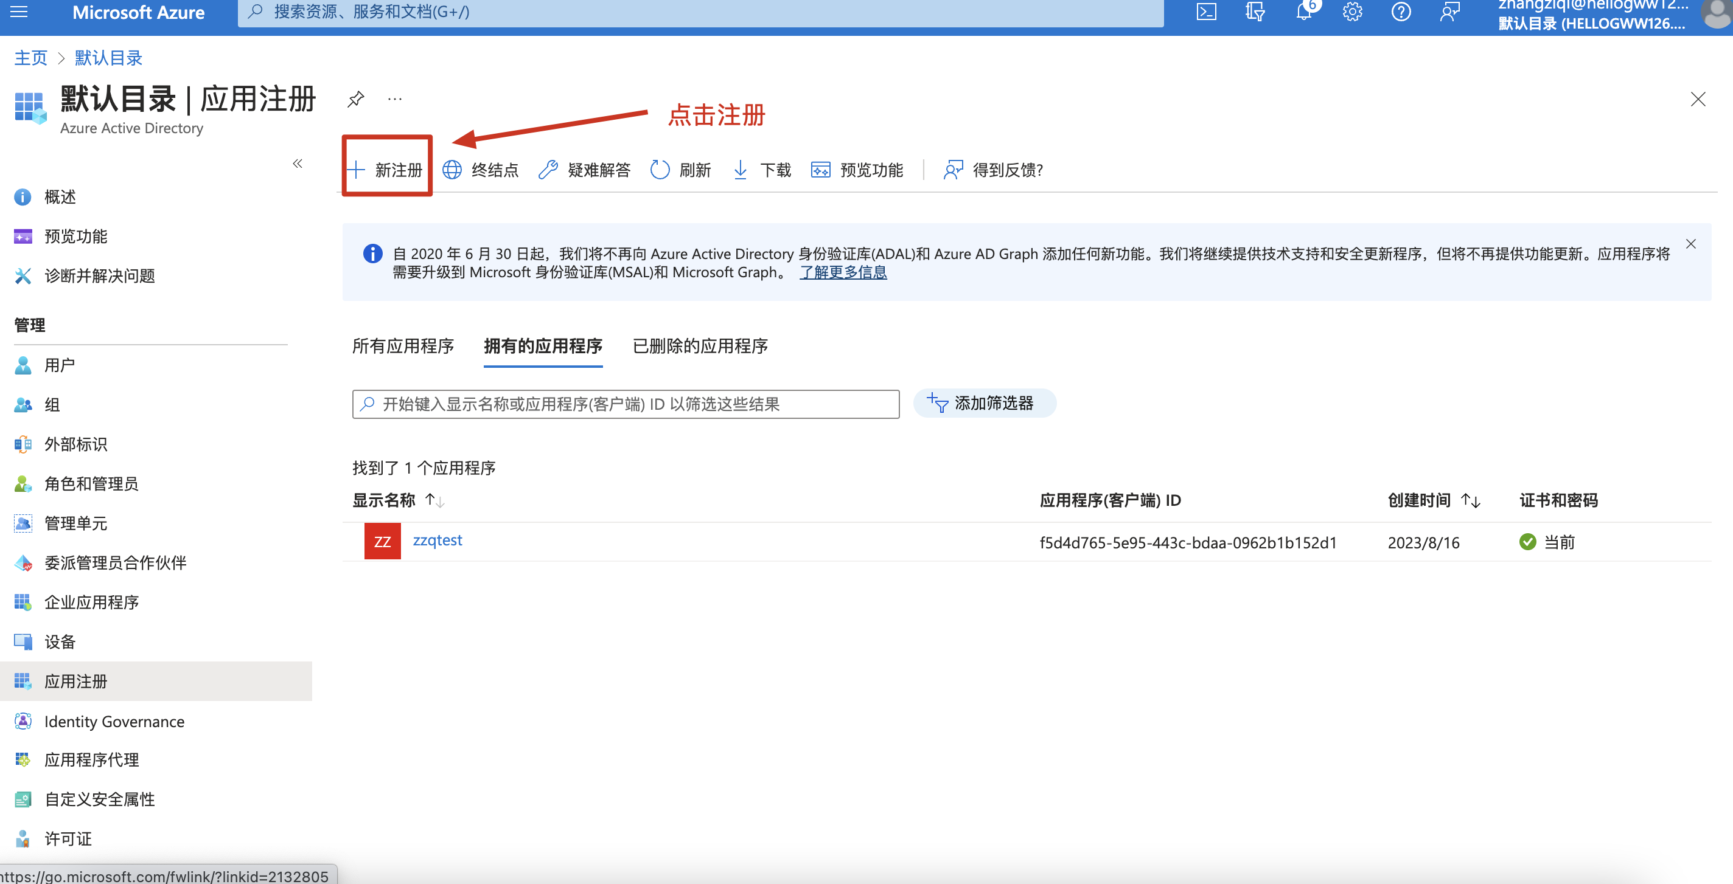This screenshot has width=1733, height=884.
Task: Open the feedback icon in top bar
Action: click(1449, 12)
